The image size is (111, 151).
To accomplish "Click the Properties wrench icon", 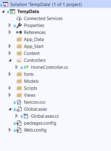I will click(19, 25).
